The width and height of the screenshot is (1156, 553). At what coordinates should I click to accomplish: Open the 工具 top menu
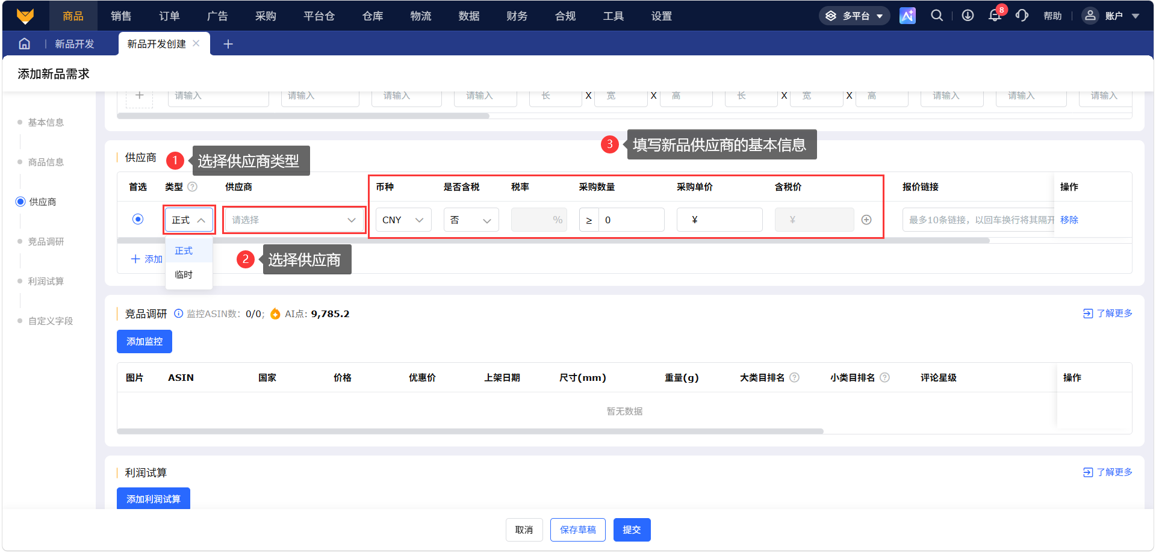(x=614, y=16)
